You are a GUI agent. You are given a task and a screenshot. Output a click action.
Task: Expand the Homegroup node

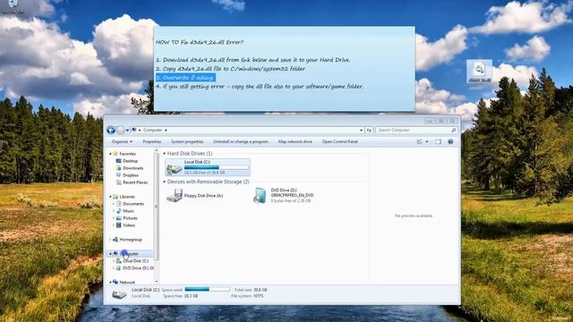[110, 240]
